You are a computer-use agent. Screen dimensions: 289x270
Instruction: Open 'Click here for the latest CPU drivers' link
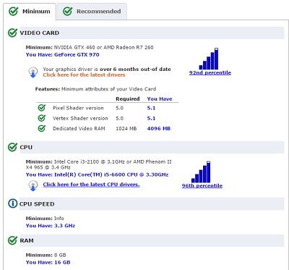pyautogui.click(x=91, y=185)
